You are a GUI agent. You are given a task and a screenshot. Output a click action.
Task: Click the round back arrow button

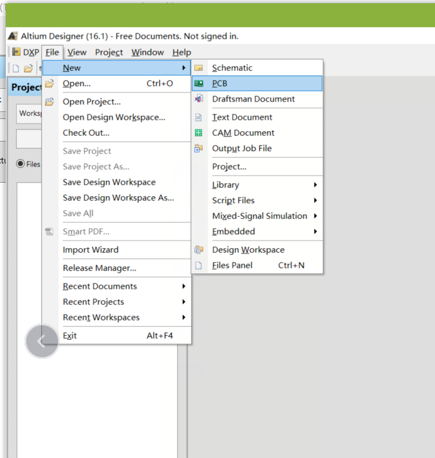[42, 341]
